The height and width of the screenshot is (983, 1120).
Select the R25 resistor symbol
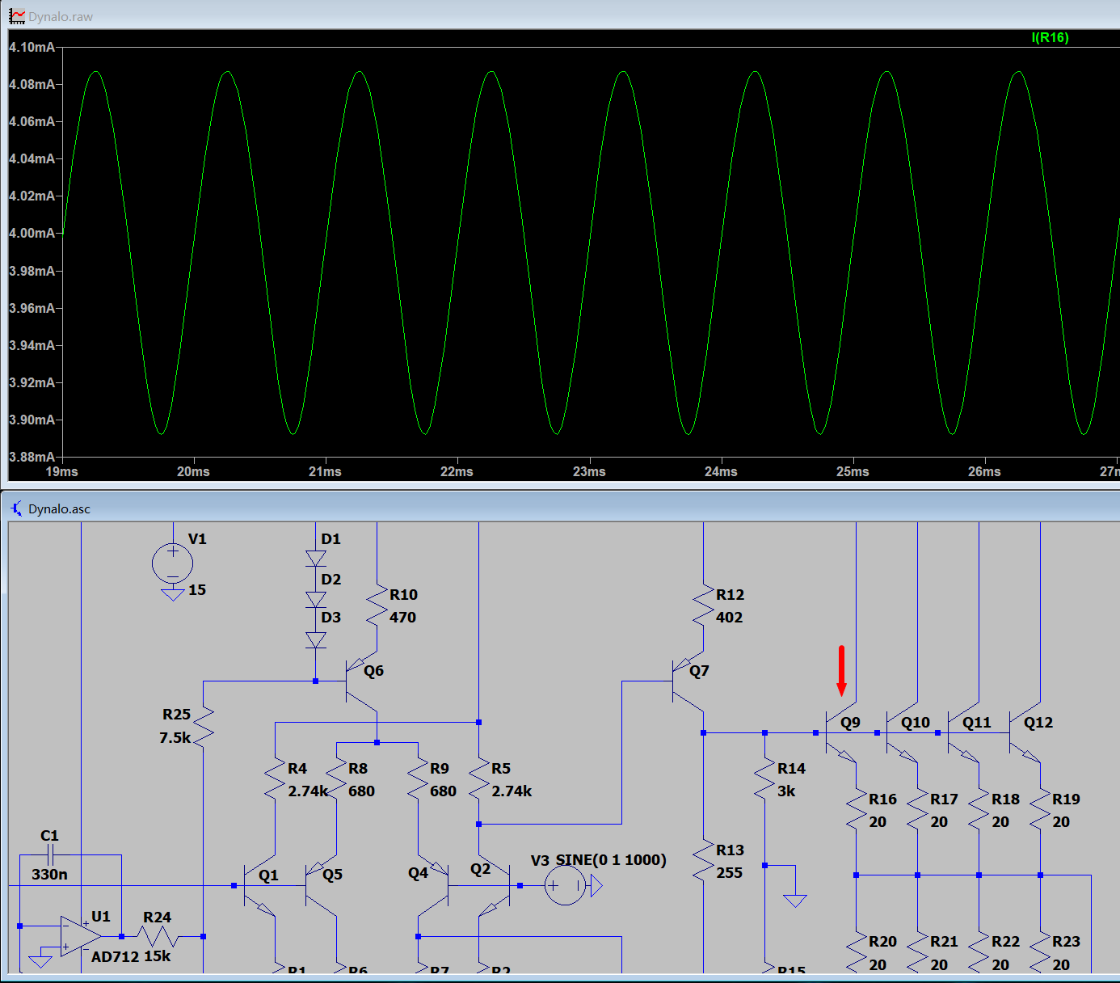click(204, 725)
